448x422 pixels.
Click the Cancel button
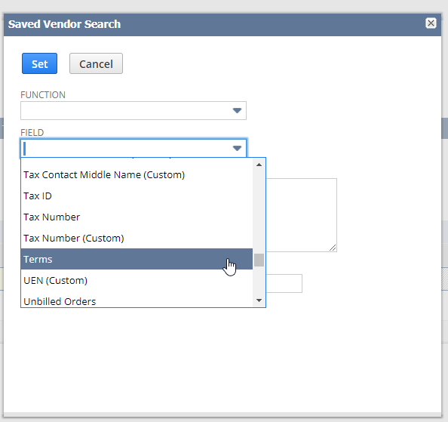click(x=96, y=63)
